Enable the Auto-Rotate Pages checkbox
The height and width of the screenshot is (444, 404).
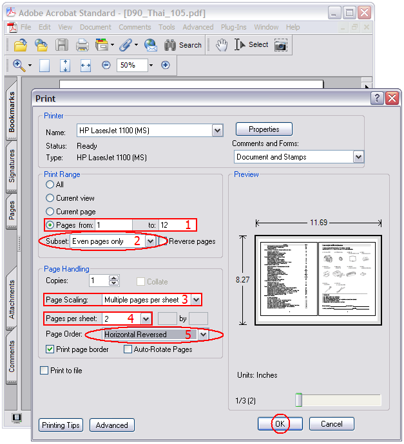coord(128,349)
